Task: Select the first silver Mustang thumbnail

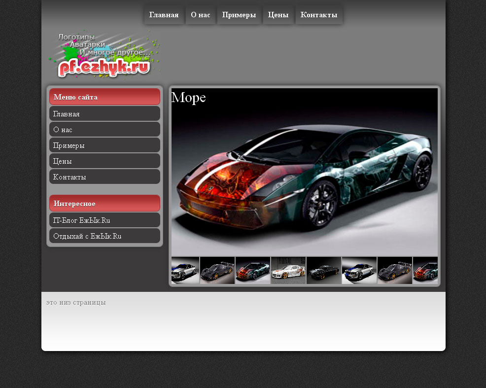Action: pyautogui.click(x=185, y=270)
